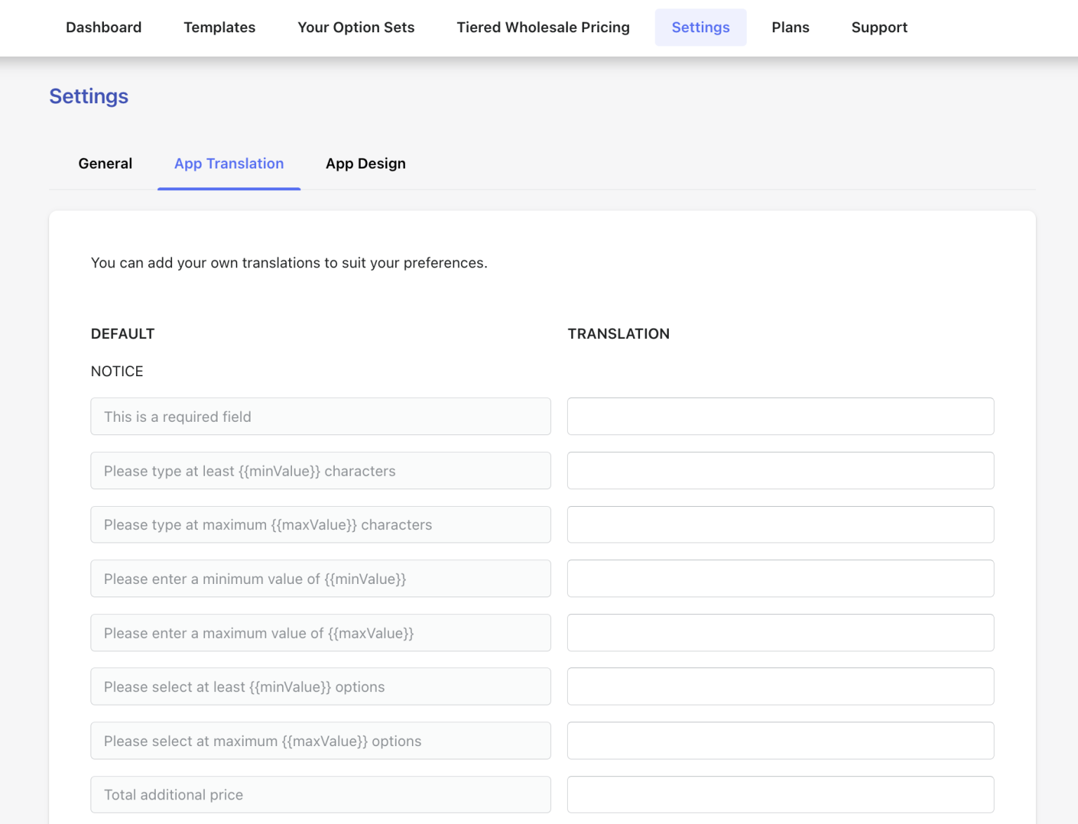Screen dimensions: 1078x824
Task: Navigate to Templates
Action: [219, 27]
